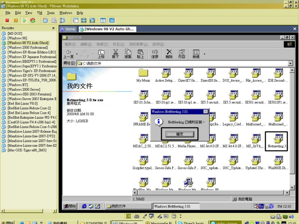Click the VMware Reset icon
This screenshot has width=299, height=224.
[x=33, y=20]
